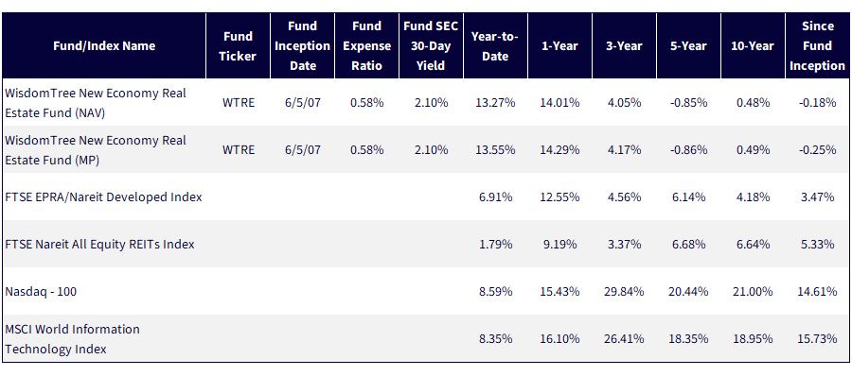Click the 1-Year column header
Screen dimensions: 852x376
click(559, 46)
